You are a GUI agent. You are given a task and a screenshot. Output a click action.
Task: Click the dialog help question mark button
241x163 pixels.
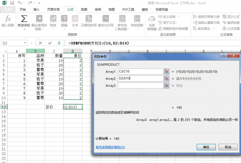click(224, 55)
